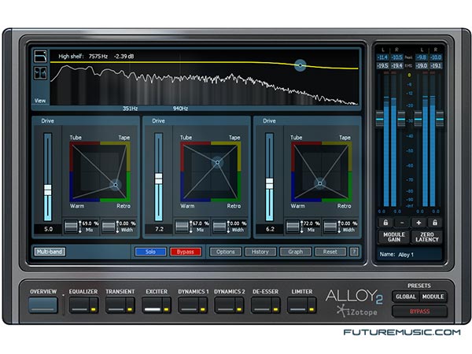
Task: Click the first band Drive value 5.0
Action: (x=48, y=229)
